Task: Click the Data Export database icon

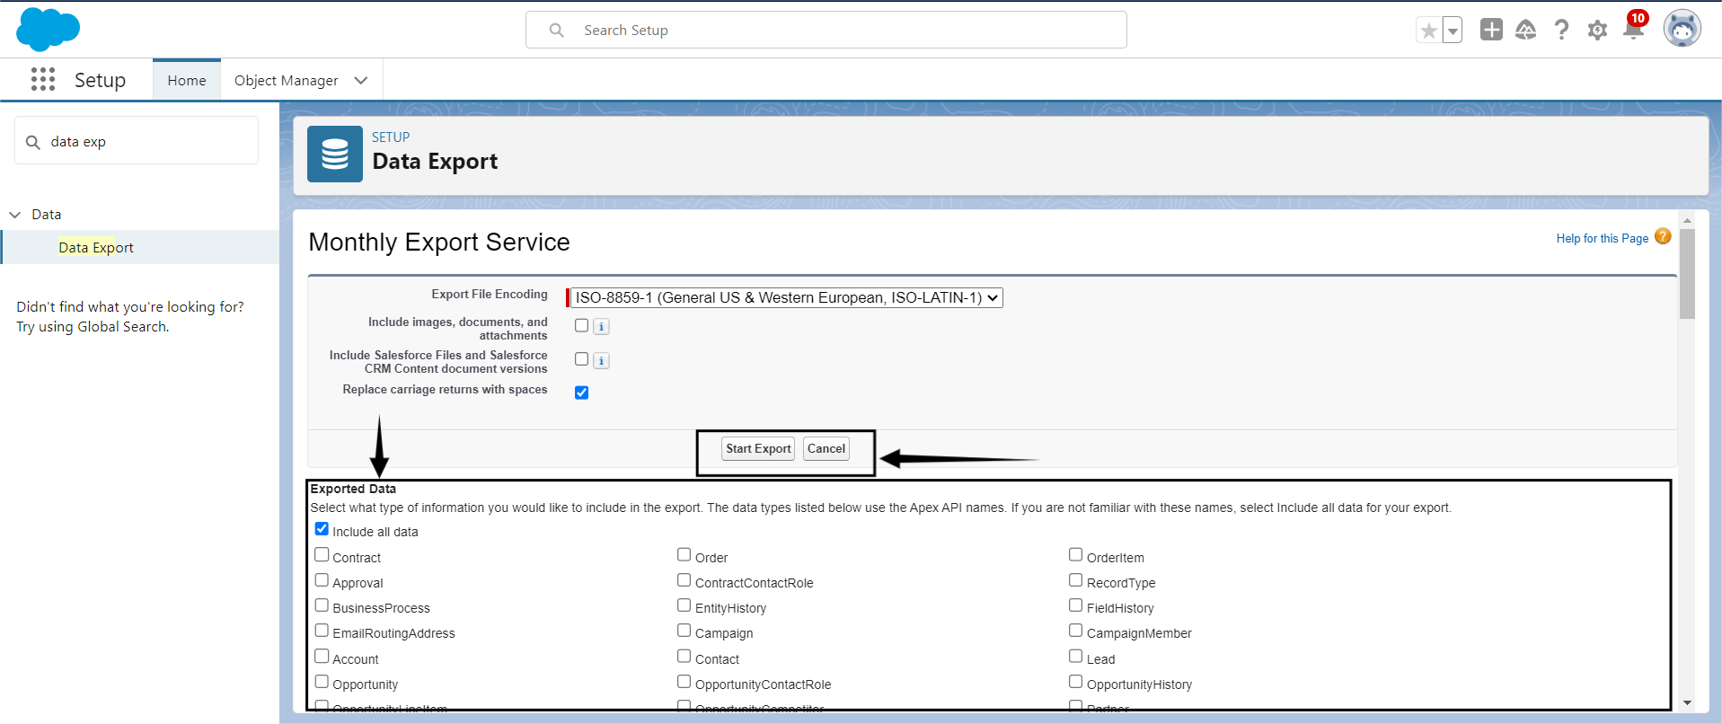Action: point(335,155)
